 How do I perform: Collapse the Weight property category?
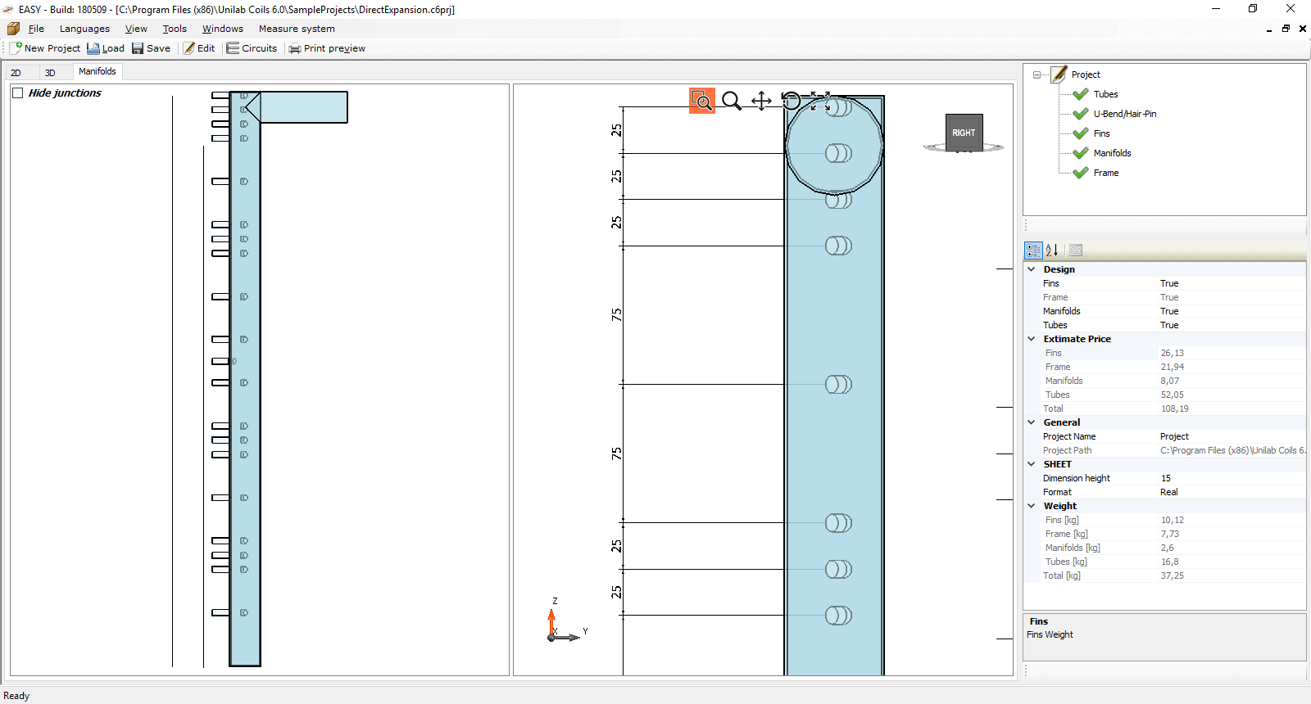(1032, 506)
